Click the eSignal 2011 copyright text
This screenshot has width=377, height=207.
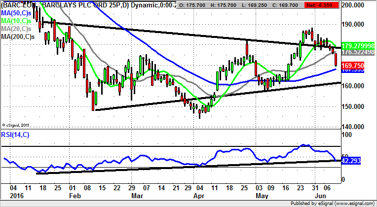coord(16,125)
